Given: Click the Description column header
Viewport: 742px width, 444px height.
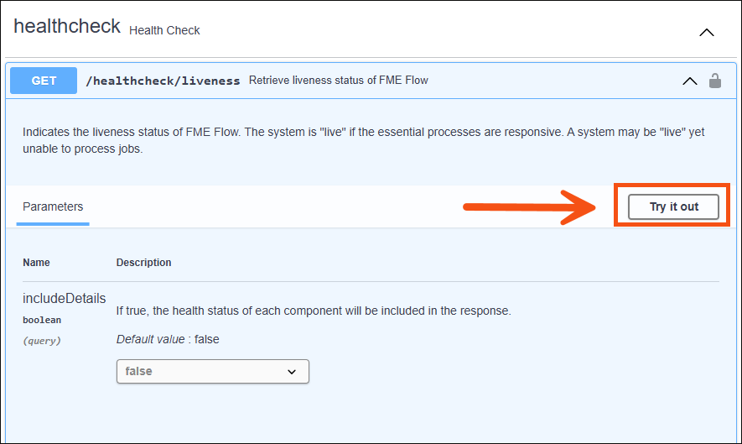Looking at the screenshot, I should tap(143, 262).
